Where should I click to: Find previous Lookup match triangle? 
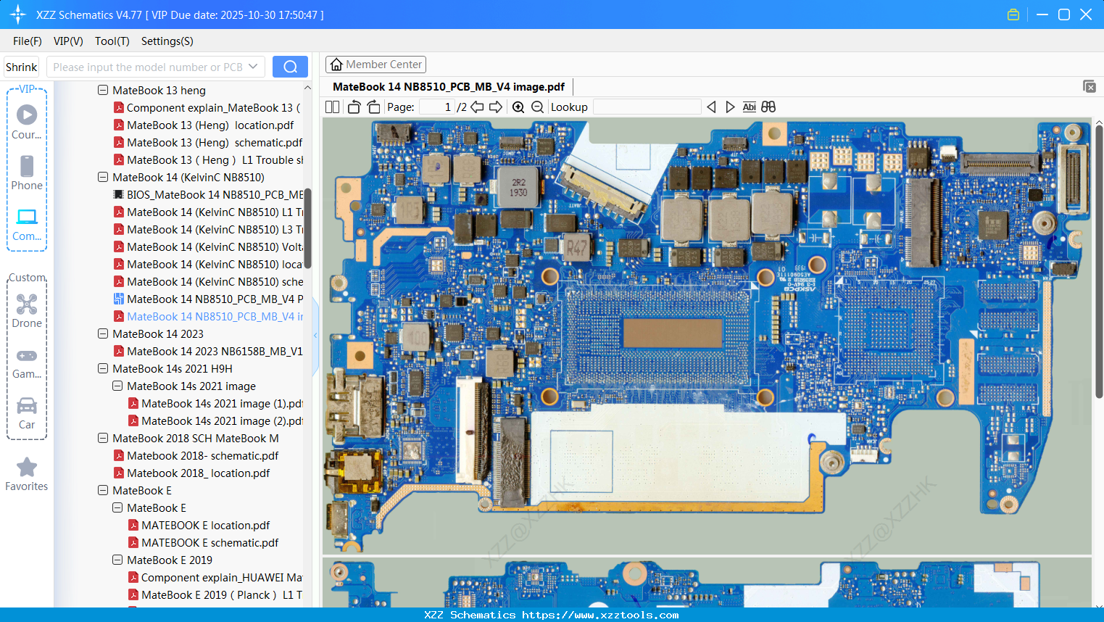point(711,107)
